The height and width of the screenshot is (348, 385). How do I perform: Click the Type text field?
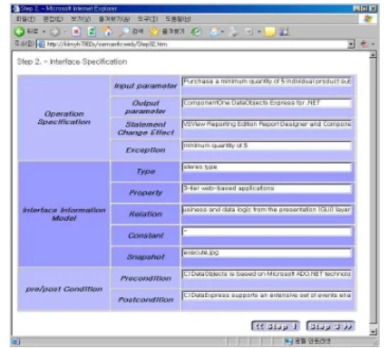click(x=266, y=167)
